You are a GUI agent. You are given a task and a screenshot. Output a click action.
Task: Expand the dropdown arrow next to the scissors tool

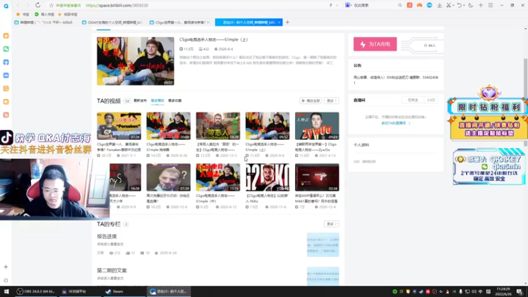(x=453, y=5)
